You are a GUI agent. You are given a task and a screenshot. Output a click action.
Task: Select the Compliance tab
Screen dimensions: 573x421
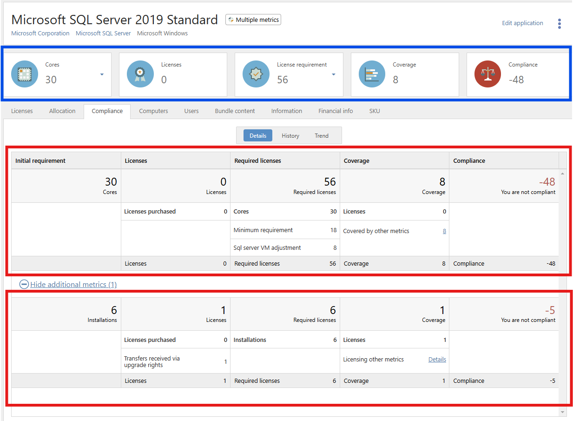(x=107, y=111)
